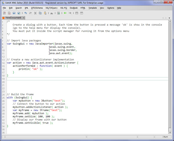Image resolution: width=174 pixels, height=141 pixels.
Task: Click the scroll tabs left arrow
Action: point(163,18)
